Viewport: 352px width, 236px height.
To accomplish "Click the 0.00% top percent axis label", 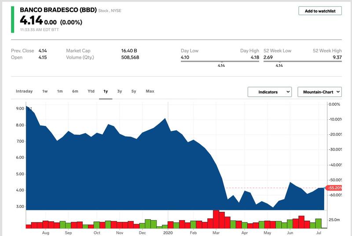I will pos(334,104).
